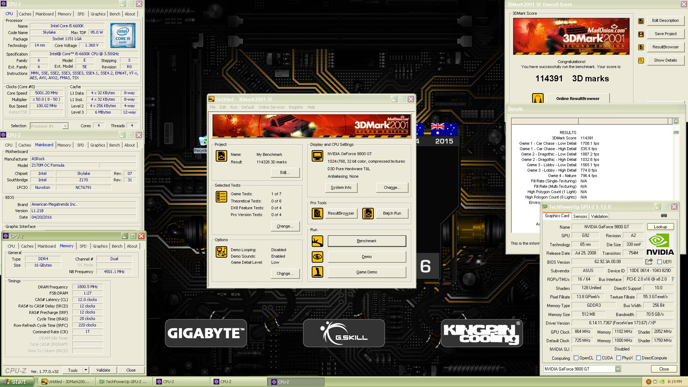The height and width of the screenshot is (387, 688).
Task: Open SPD tab in bottom CPU-Z window
Action: pyautogui.click(x=83, y=246)
